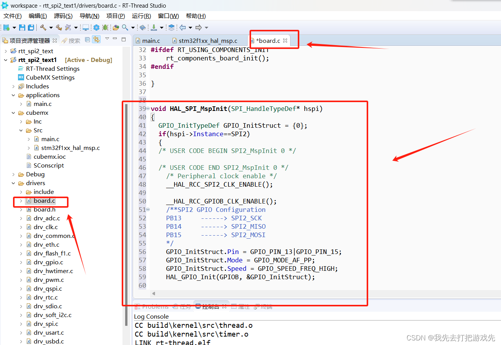Close the project explorer view tab
The height and width of the screenshot is (345, 501).
tap(55, 41)
